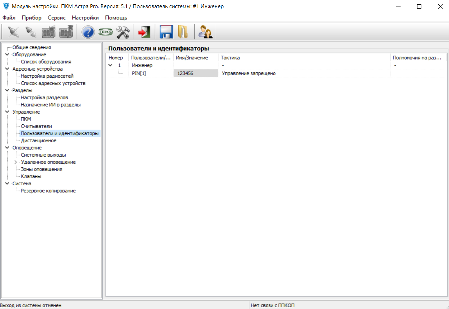The height and width of the screenshot is (309, 449).
Task: Click the PIN value field 123456
Action: click(195, 73)
